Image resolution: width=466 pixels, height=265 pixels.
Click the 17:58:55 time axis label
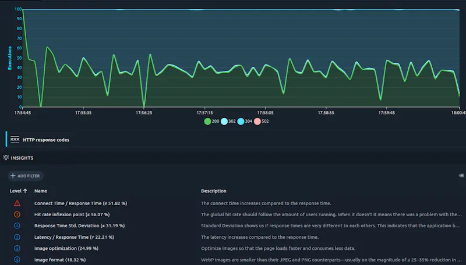[x=326, y=113]
